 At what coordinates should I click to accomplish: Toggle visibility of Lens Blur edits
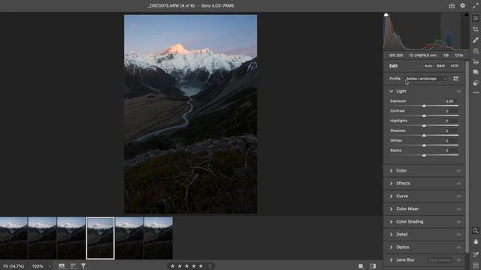[x=458, y=260]
